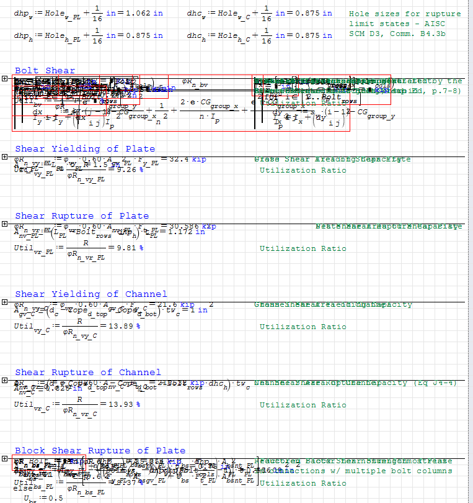Expand the collapsed Bolt Shear area

5,79
